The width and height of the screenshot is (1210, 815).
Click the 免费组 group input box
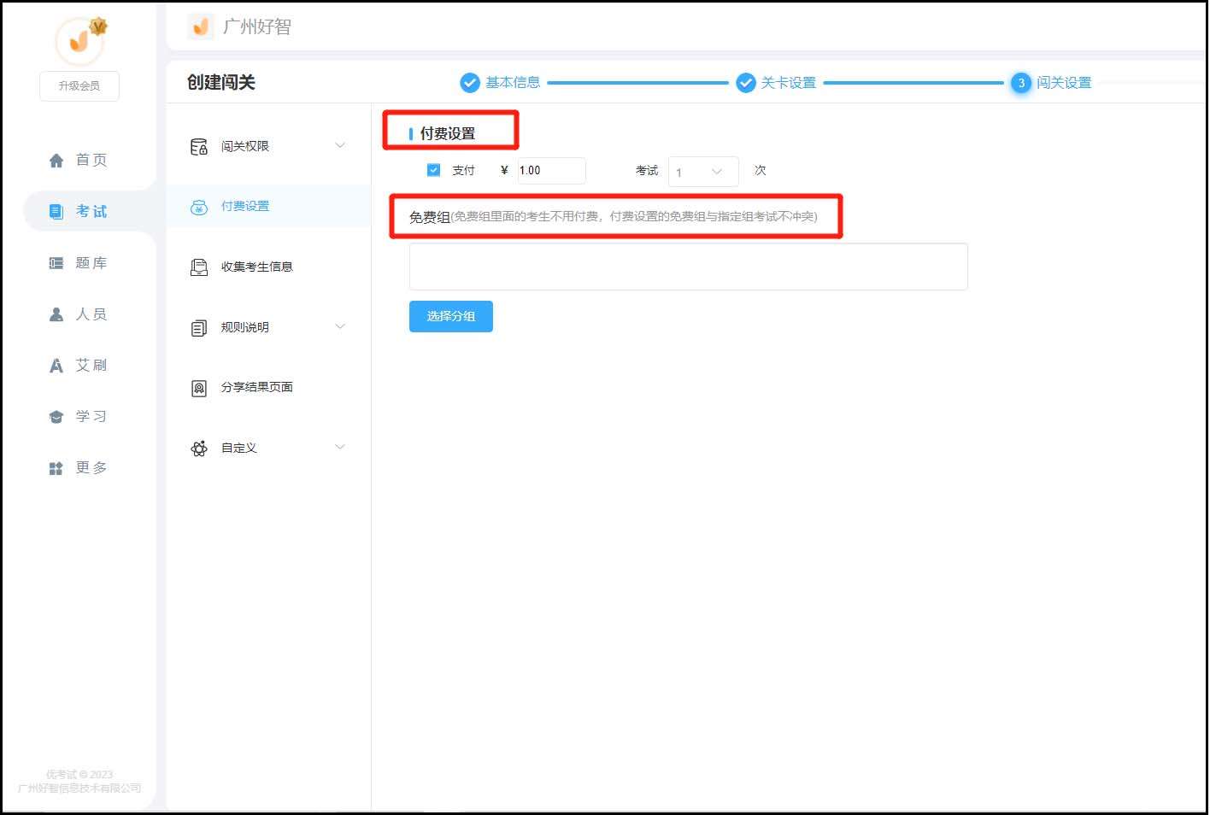point(688,266)
